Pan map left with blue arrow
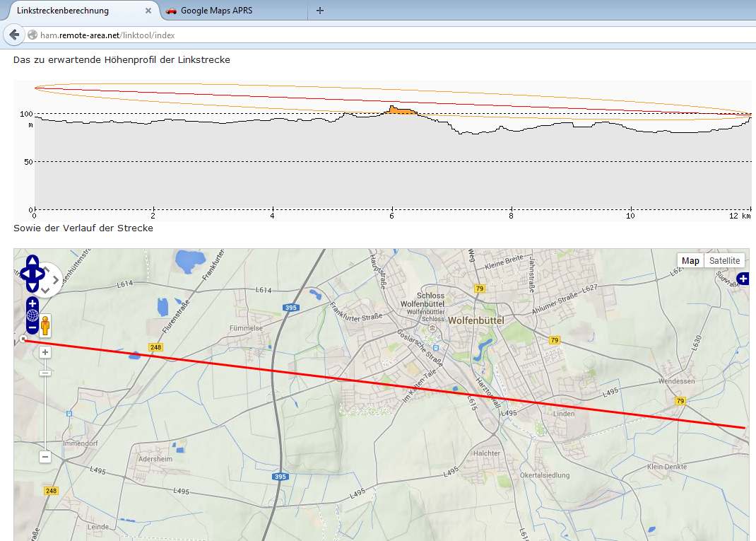Screen dimensions: 756x541 [23, 273]
